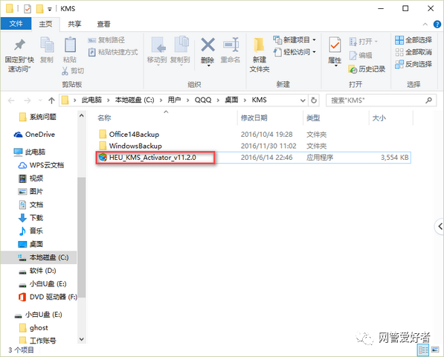
Task: Click QQQ in the address breadcrumb
Action: pos(203,100)
